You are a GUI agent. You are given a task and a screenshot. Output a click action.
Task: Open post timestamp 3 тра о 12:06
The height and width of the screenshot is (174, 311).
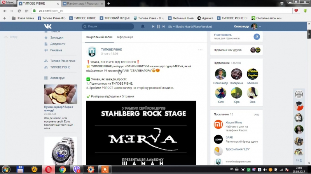tap(110, 54)
